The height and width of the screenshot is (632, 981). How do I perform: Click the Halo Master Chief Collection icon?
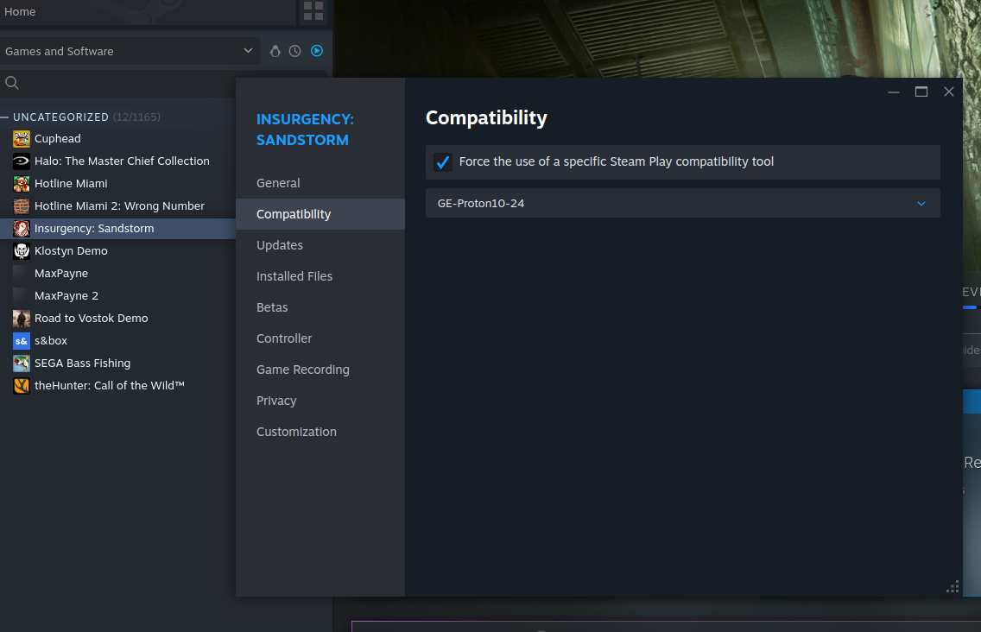click(x=22, y=161)
